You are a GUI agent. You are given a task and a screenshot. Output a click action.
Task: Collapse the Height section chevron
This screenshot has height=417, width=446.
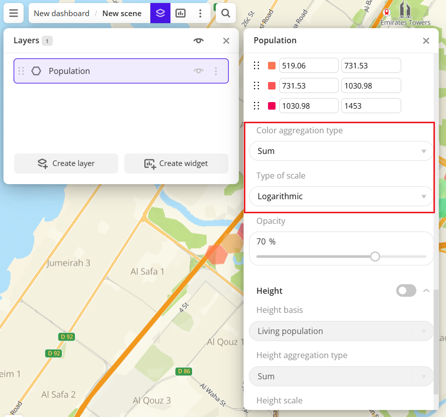point(426,291)
